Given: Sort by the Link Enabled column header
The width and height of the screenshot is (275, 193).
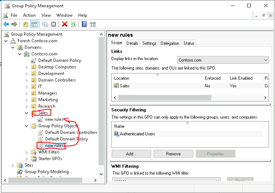Looking at the screenshot, I should [x=245, y=78].
